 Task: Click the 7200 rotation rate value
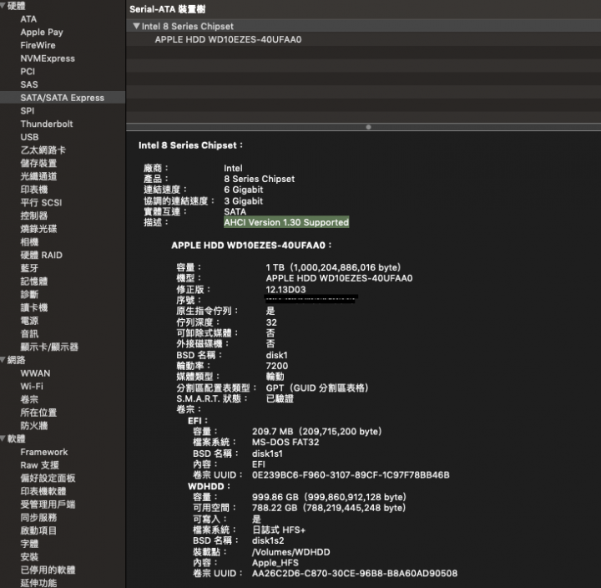[x=277, y=366]
